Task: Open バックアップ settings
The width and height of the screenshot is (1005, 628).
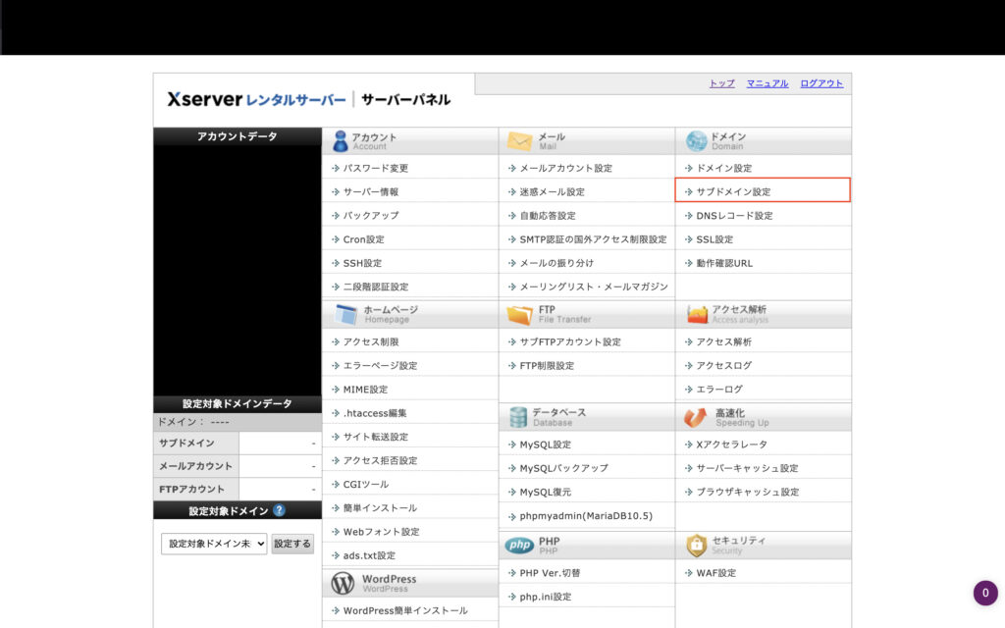Action: pyautogui.click(x=370, y=215)
